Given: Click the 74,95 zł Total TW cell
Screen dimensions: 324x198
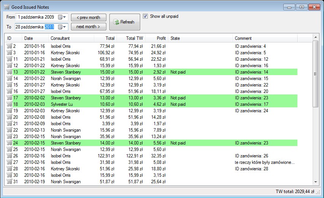Looking at the screenshot, I should click(x=136, y=53).
